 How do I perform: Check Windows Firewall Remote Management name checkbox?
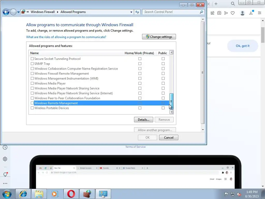[32, 73]
